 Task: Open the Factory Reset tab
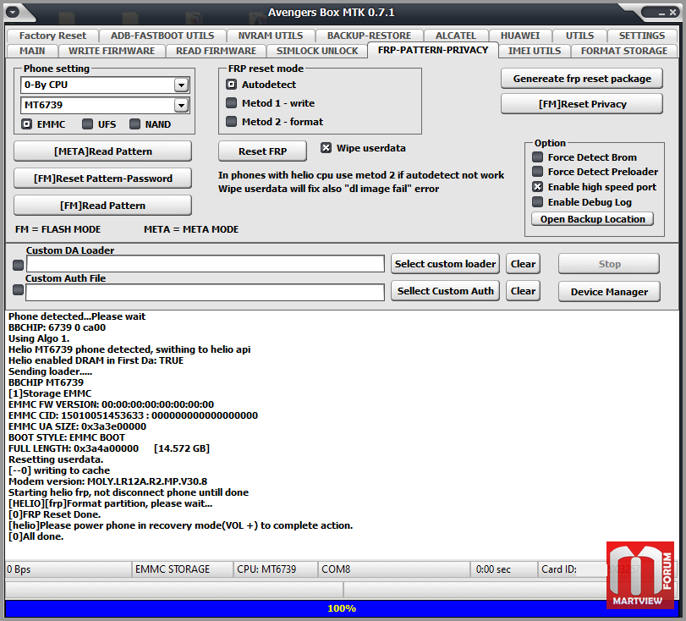point(52,36)
